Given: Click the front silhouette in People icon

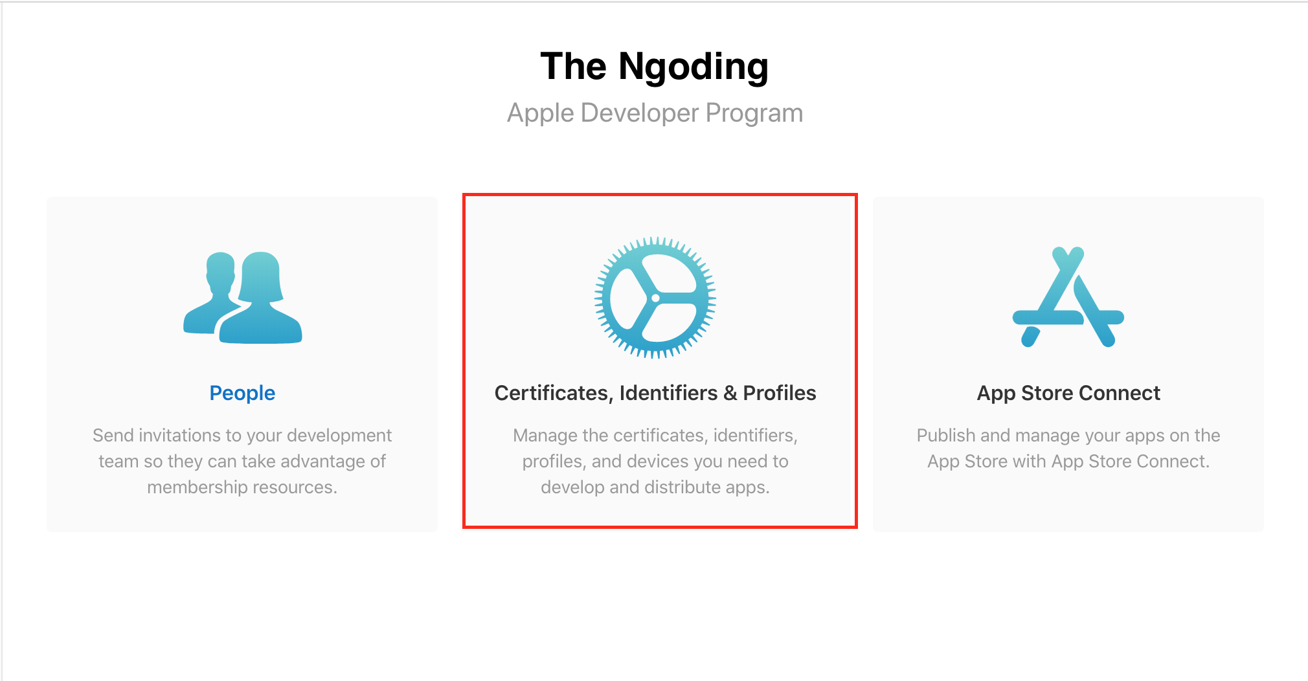Looking at the screenshot, I should click(x=260, y=304).
